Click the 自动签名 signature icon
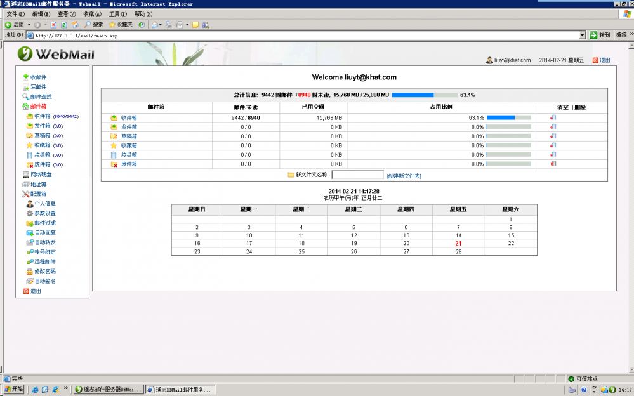634x396 pixels. (x=30, y=281)
